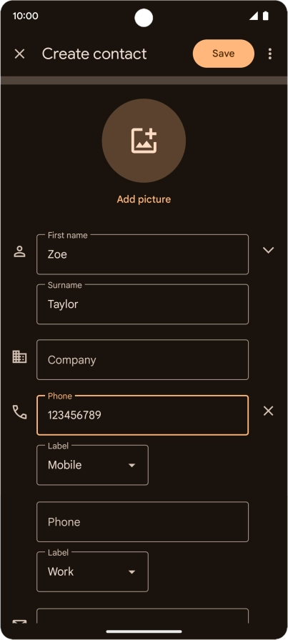This screenshot has width=288, height=640.
Task: Save the new contact
Action: tap(224, 54)
